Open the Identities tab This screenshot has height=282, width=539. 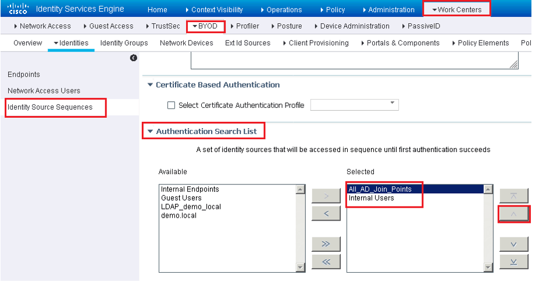click(71, 43)
